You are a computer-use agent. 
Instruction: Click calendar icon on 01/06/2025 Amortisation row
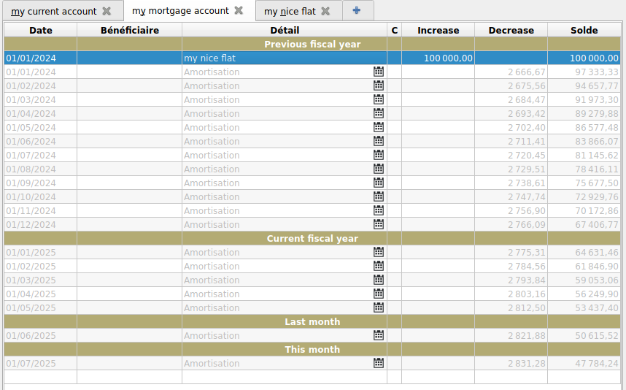(x=378, y=335)
